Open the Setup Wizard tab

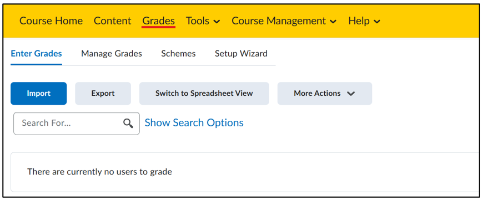[x=241, y=54]
